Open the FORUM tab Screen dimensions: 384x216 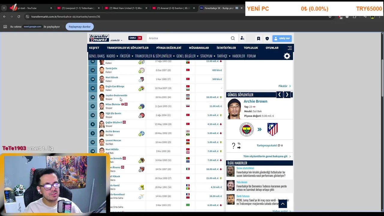(x=251, y=56)
